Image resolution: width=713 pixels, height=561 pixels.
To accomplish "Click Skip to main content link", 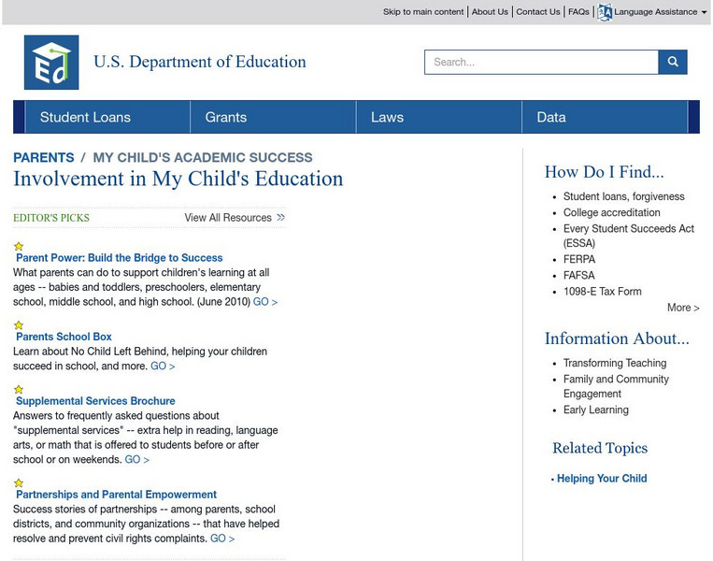I will click(x=423, y=12).
